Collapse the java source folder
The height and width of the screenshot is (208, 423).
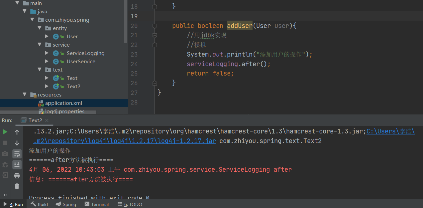pos(24,11)
